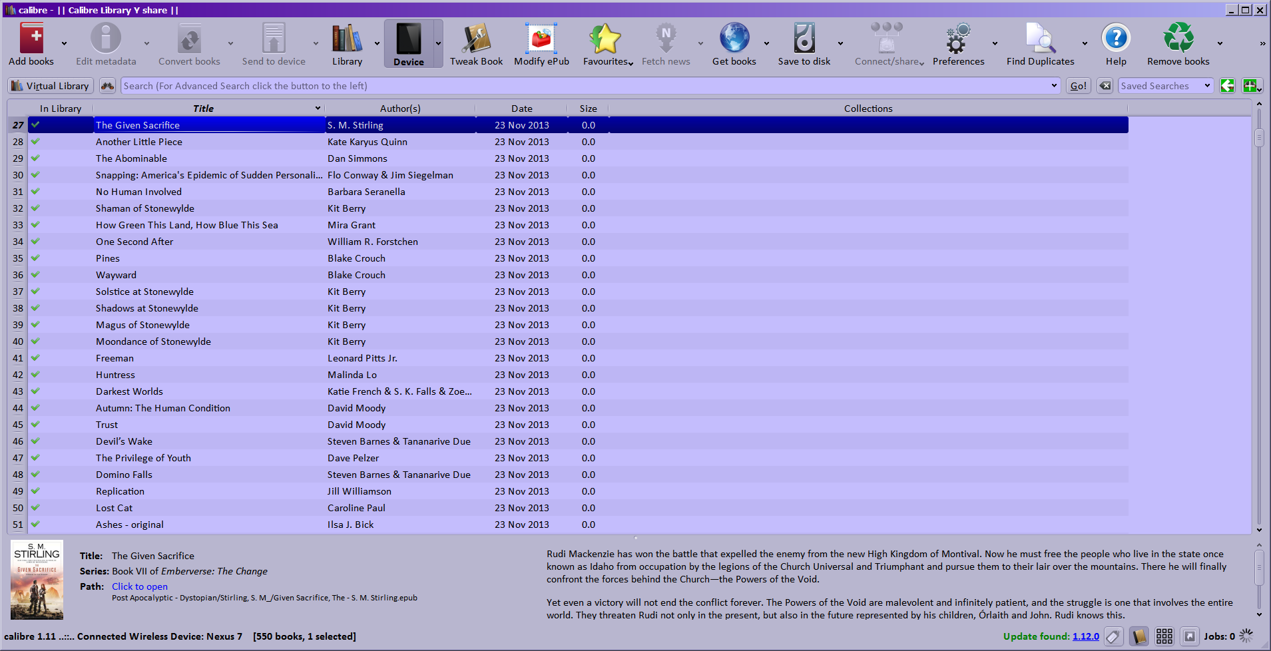Open the Connect/share options
This screenshot has width=1271, height=651.
pos(886,38)
